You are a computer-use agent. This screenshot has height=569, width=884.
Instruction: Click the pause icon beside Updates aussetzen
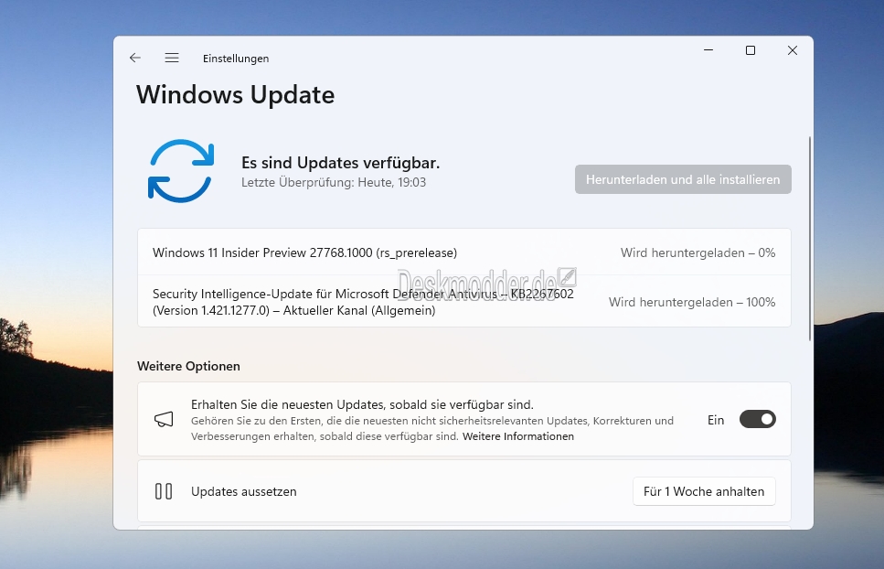(164, 491)
